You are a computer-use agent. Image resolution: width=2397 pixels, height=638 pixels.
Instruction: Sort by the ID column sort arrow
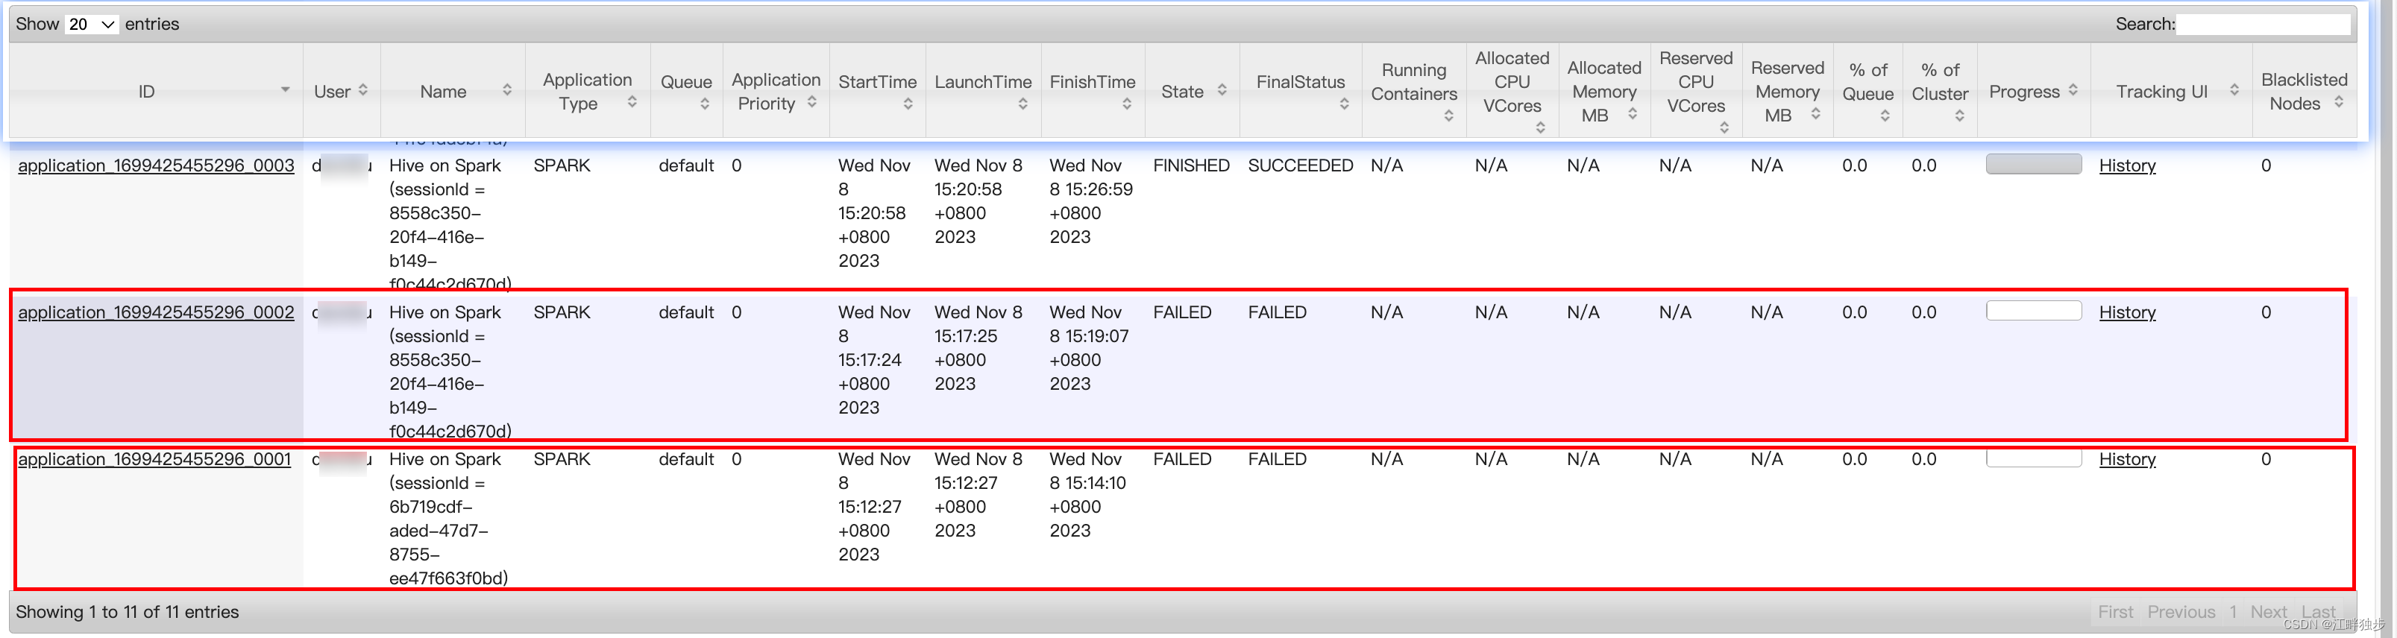[x=285, y=90]
